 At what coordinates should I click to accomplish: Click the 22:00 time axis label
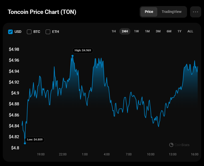point(63,154)
